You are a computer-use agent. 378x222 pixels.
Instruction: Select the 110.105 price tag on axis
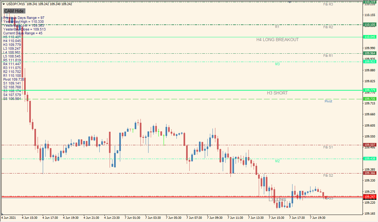point(370,25)
